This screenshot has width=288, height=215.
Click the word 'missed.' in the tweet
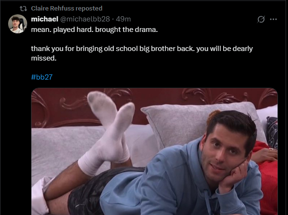coord(44,58)
